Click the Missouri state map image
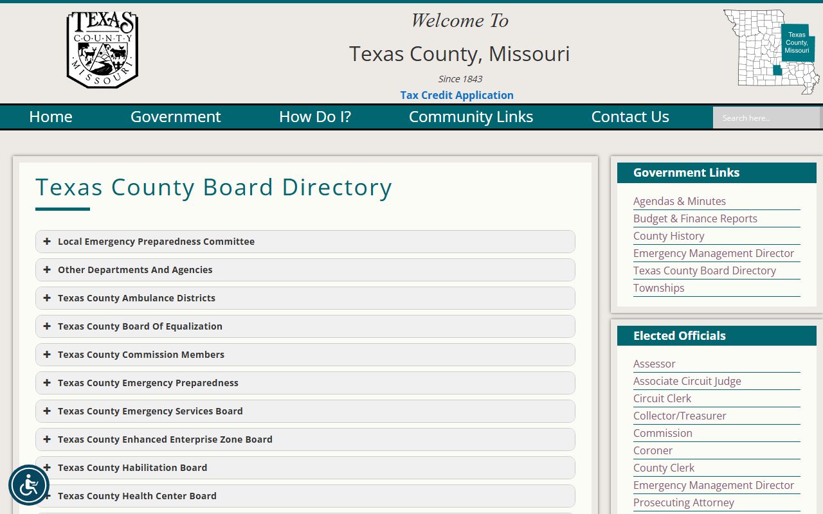 772,51
